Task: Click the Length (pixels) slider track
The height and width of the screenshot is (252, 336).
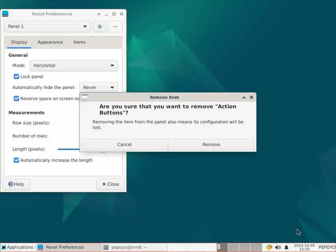Action: click(x=69, y=149)
